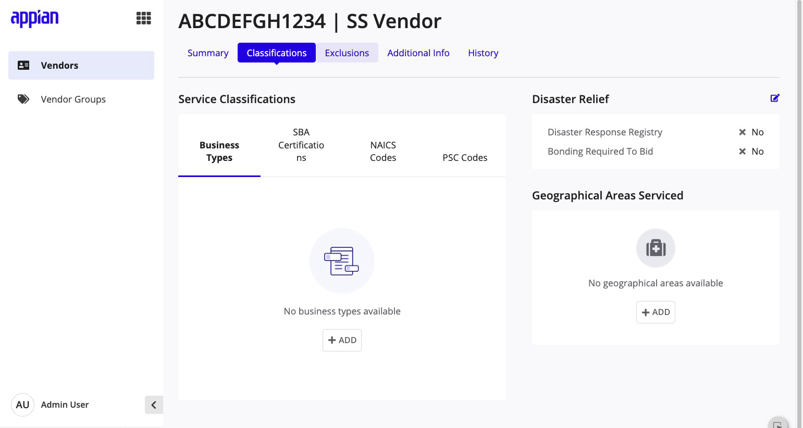This screenshot has height=428, width=803.
Task: Click the icon in the bottom-right corner
Action: click(x=777, y=423)
